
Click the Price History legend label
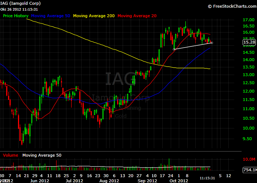[16, 16]
